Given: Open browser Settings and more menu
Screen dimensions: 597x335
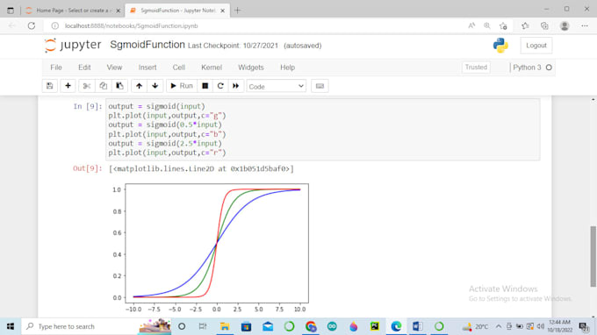Looking at the screenshot, I should 585,25.
